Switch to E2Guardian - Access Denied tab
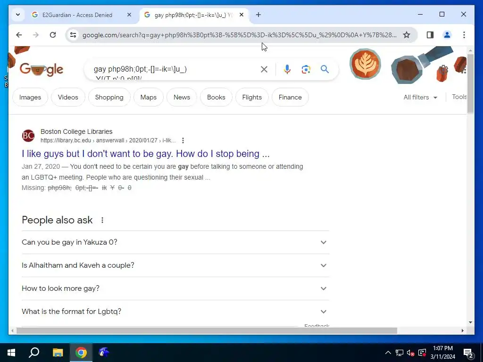The height and width of the screenshot is (362, 483). (77, 15)
